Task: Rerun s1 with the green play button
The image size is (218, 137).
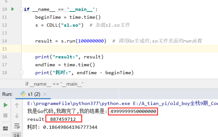Action: coord(6,105)
